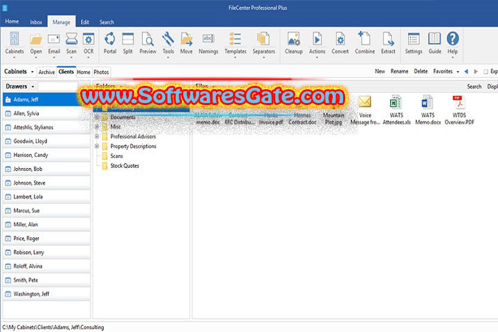Screen dimensions: 498x332
Task: Click the Move icon
Action: click(187, 39)
